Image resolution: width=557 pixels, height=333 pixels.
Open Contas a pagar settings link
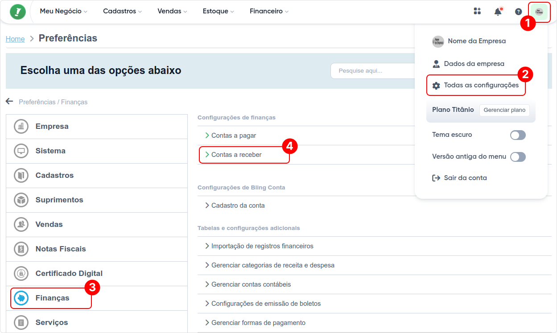tap(234, 136)
